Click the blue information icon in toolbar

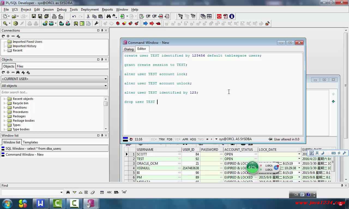point(232,16)
